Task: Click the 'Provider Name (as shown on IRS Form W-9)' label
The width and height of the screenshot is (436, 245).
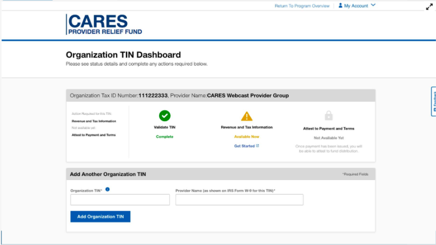Action: coord(225,191)
